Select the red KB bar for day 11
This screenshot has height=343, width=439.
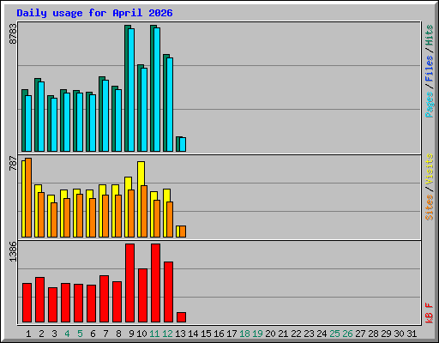pos(155,283)
